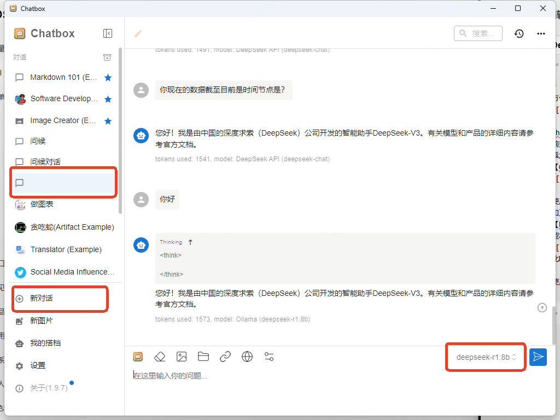Send the message with the blue arrow button
This screenshot has width=560, height=420.
[538, 357]
